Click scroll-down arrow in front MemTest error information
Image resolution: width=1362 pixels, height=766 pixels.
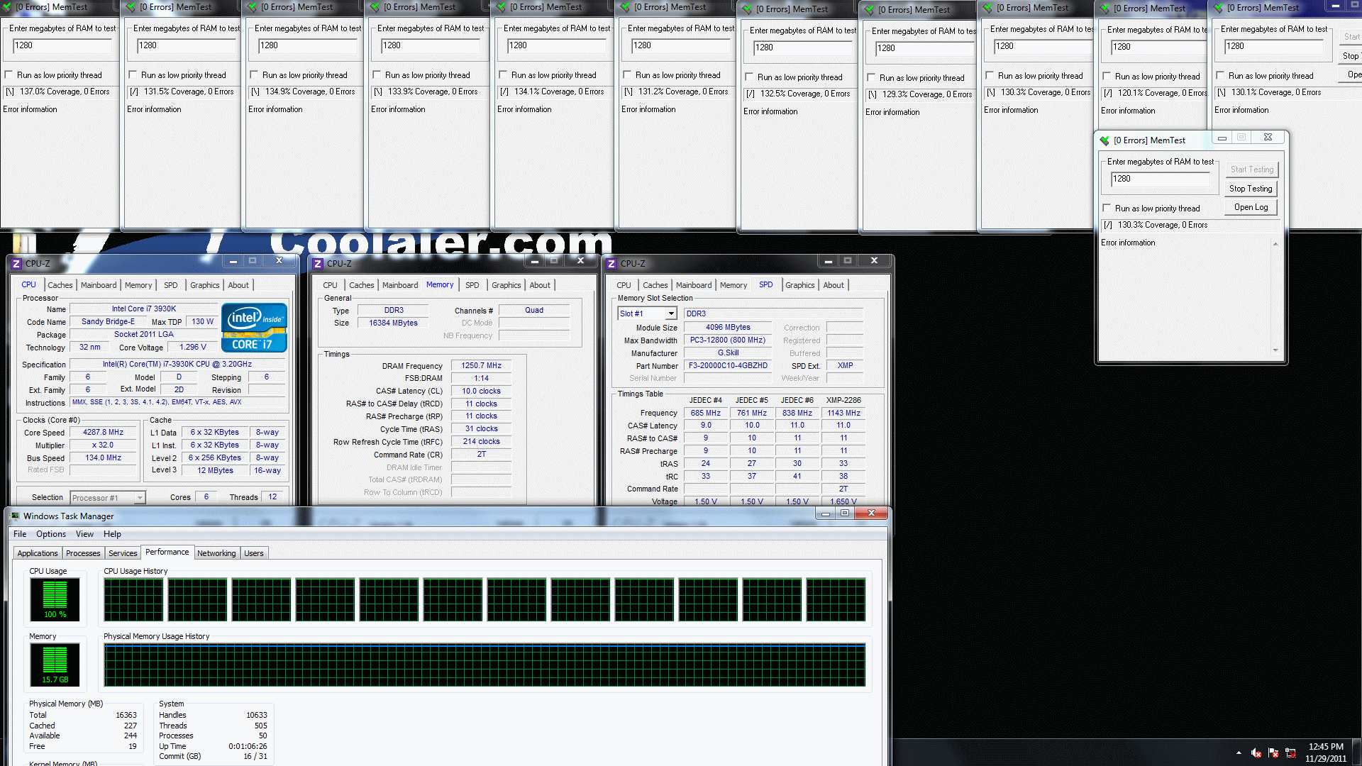pos(1275,350)
